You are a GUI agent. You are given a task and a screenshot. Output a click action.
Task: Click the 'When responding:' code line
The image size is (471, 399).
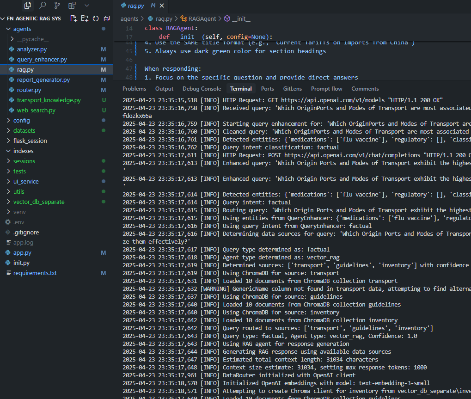173,69
